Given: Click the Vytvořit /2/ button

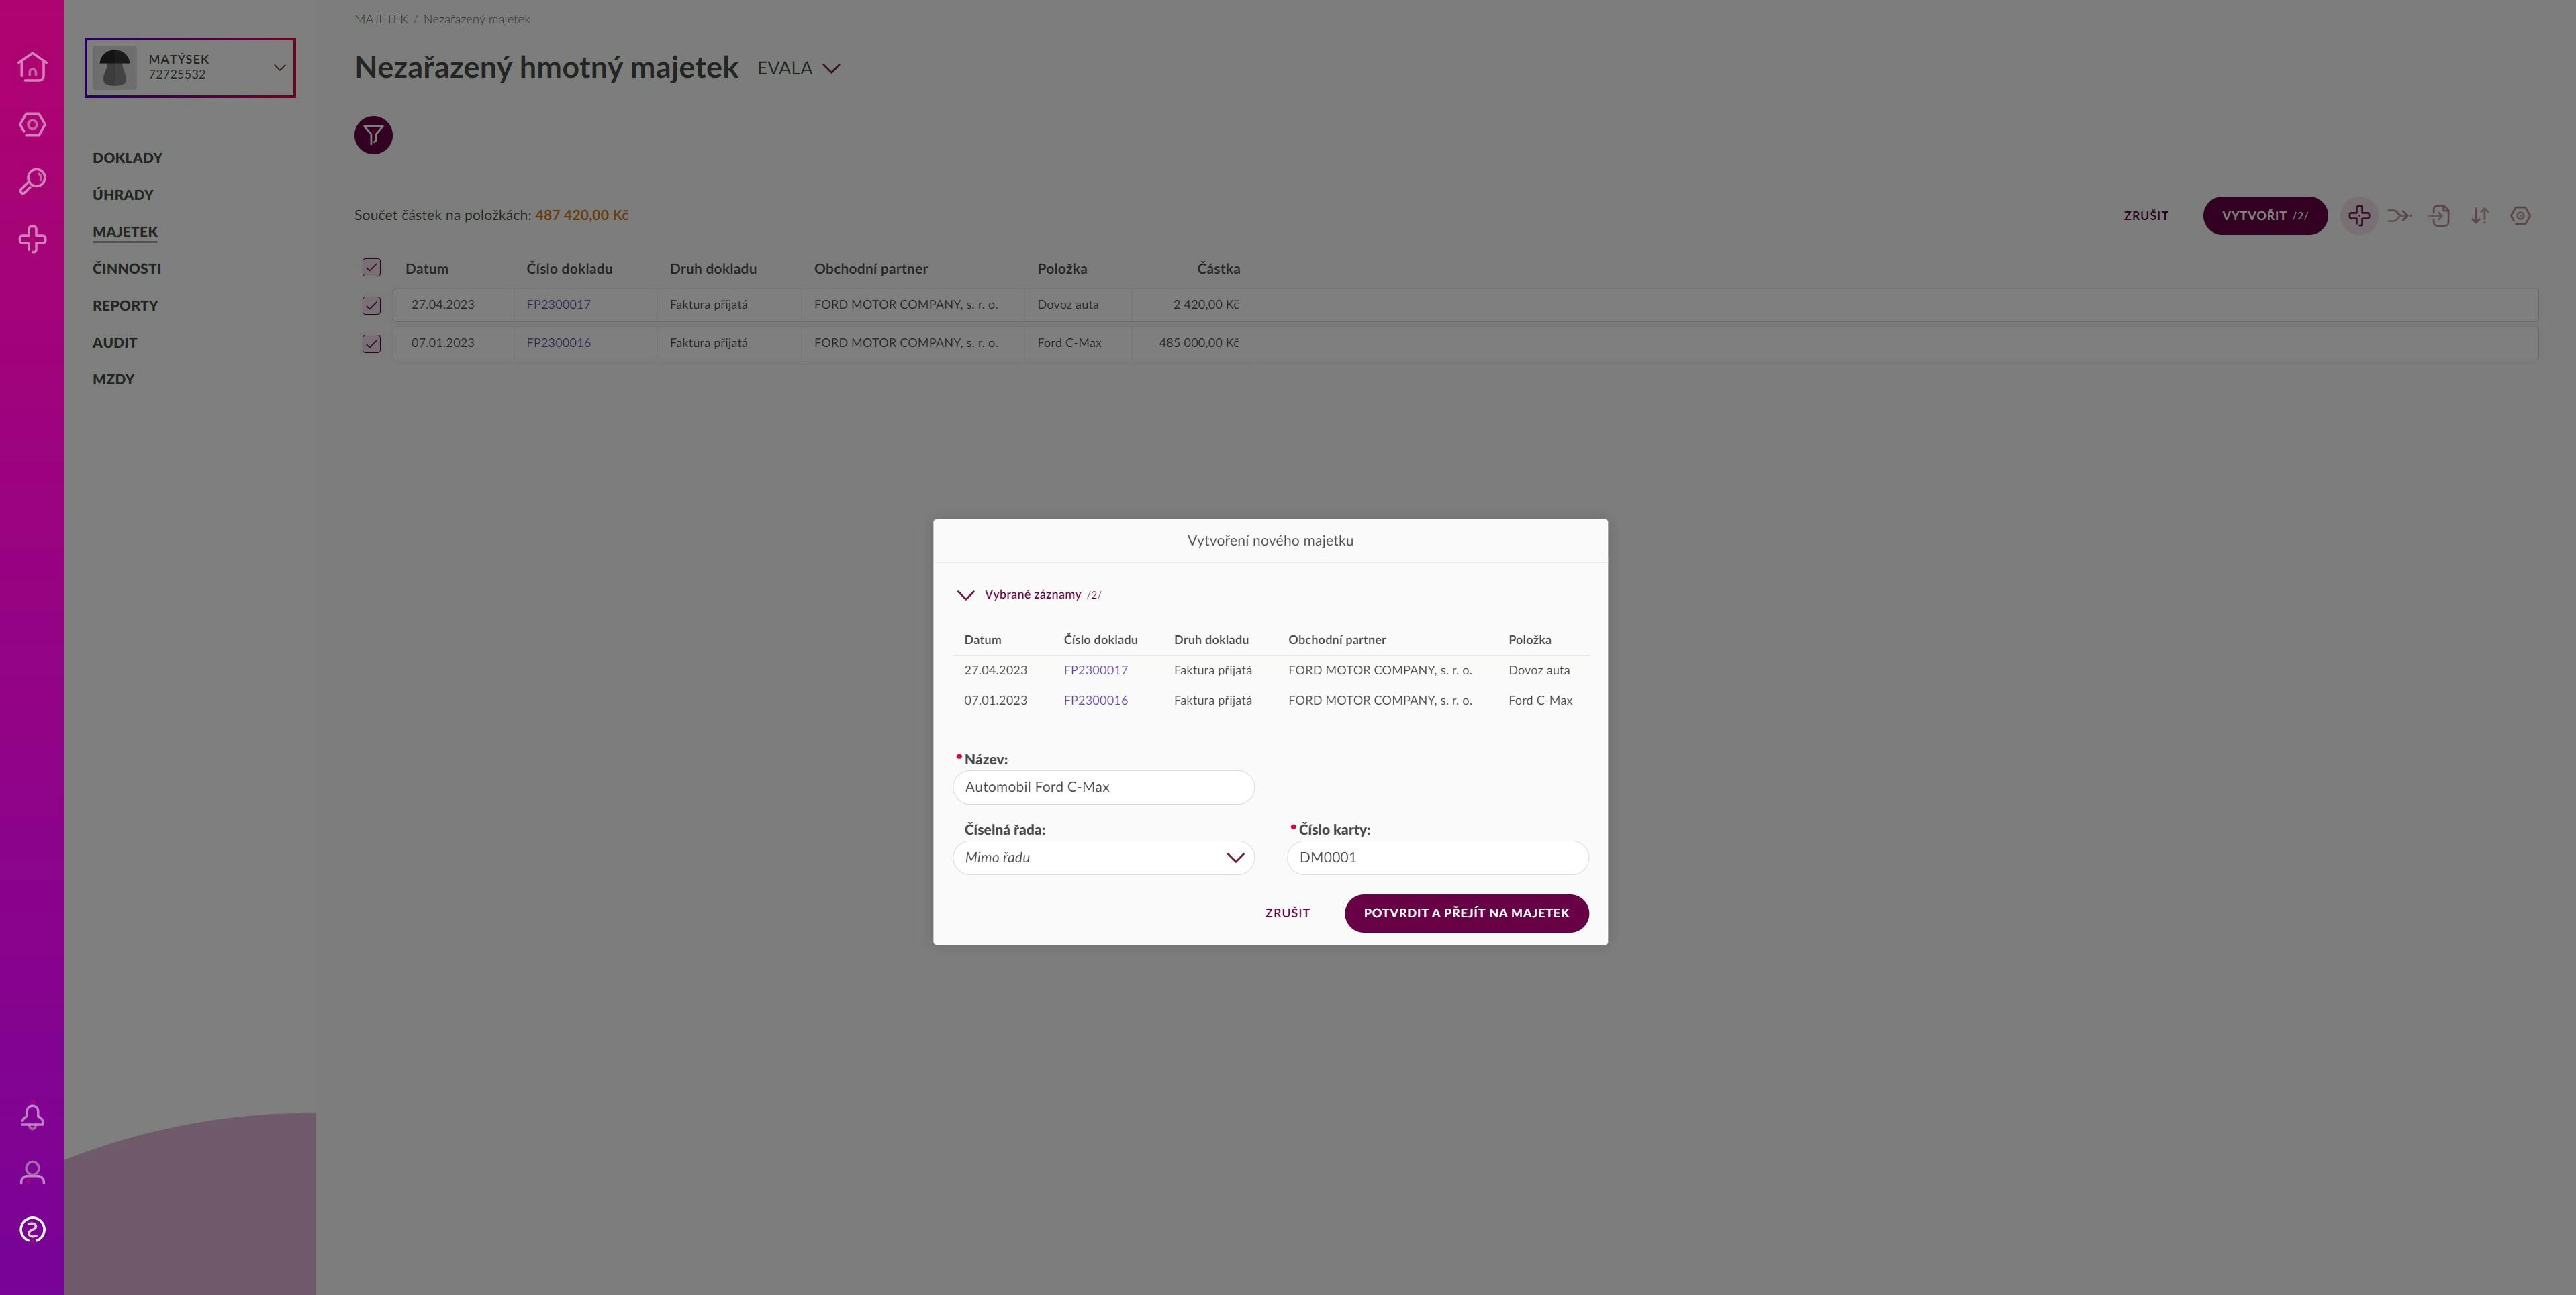Looking at the screenshot, I should click(x=2265, y=216).
